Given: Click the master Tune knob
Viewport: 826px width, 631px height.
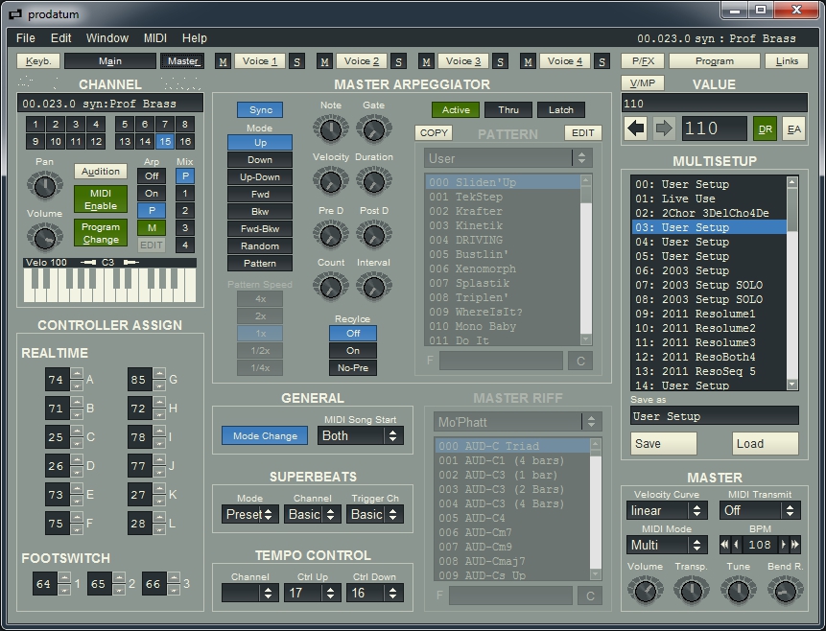Looking at the screenshot, I should point(738,591).
